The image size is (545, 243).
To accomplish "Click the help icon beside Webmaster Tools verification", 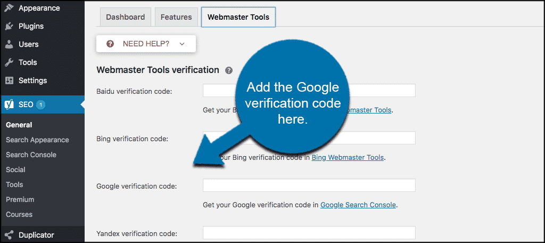I will coord(229,70).
